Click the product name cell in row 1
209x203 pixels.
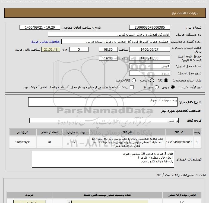coord(127,142)
